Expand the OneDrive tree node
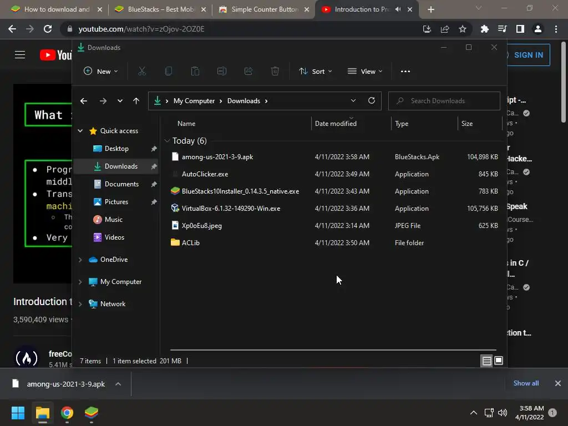This screenshot has width=568, height=426. point(80,260)
